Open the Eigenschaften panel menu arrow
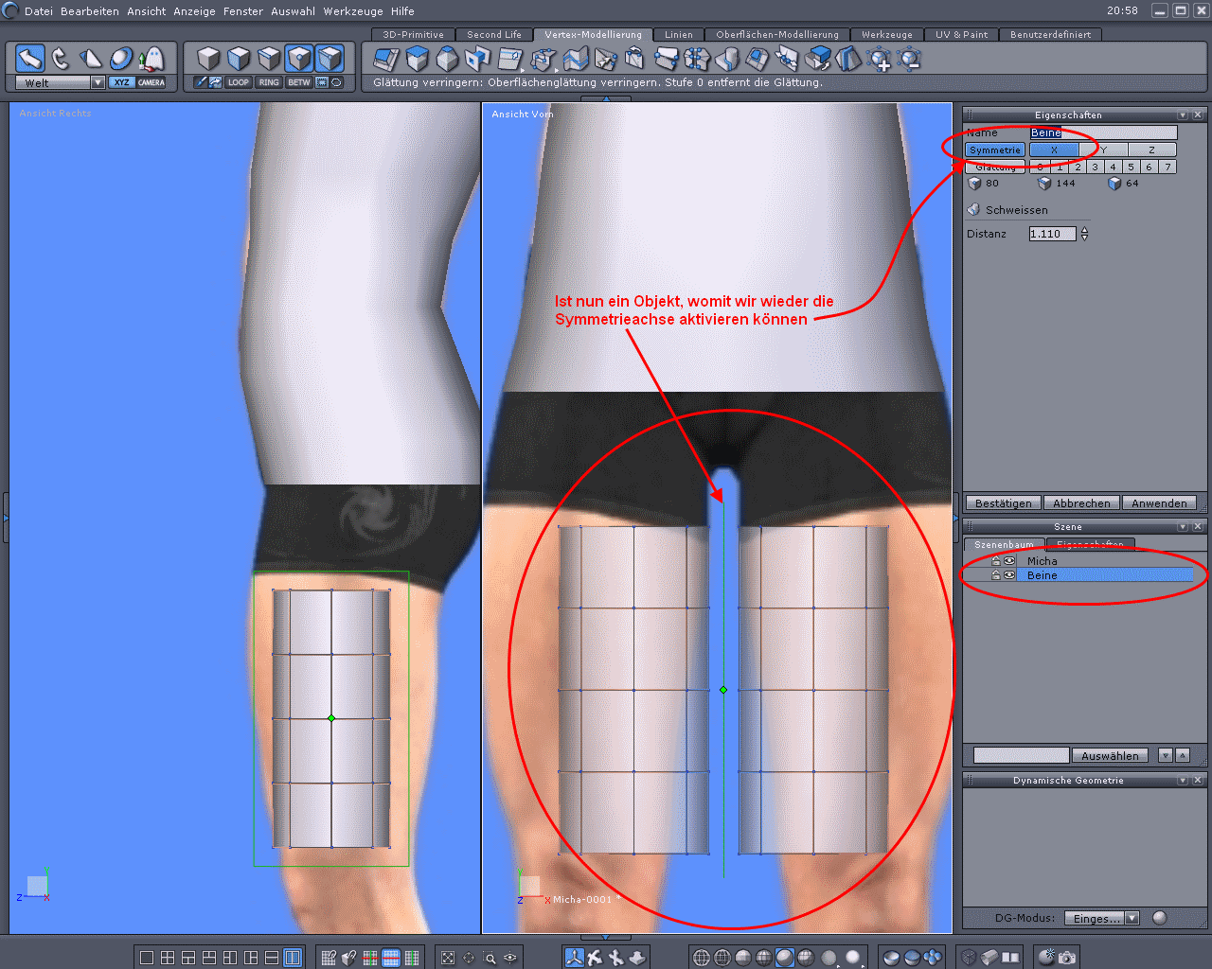This screenshot has width=1212, height=969. click(1183, 115)
